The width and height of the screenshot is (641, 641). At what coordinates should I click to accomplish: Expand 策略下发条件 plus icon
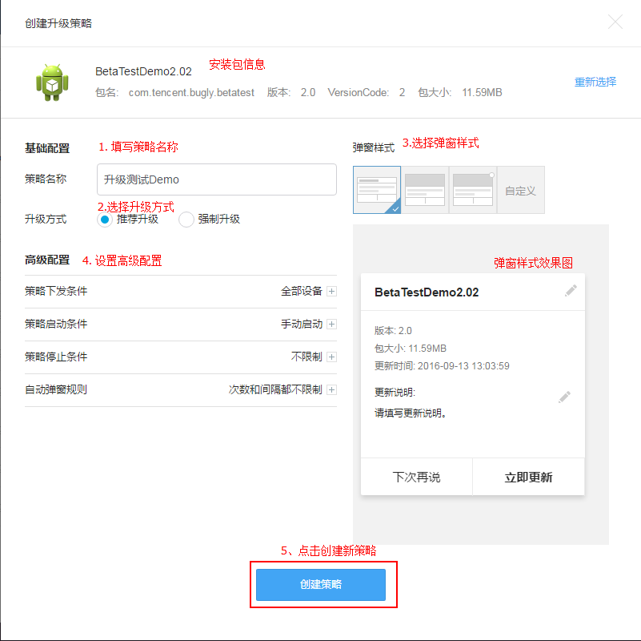pos(331,292)
